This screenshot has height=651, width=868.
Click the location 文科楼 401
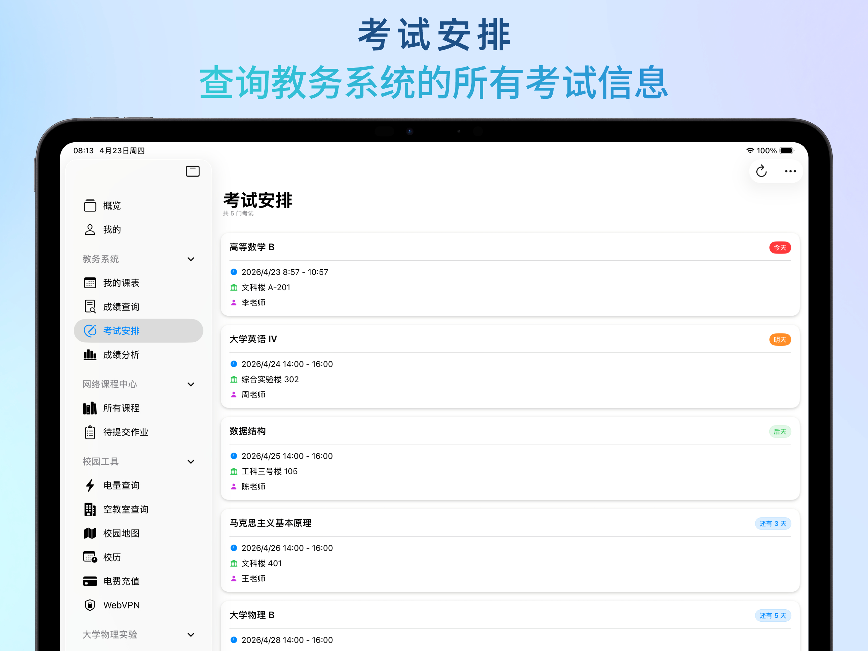click(261, 563)
